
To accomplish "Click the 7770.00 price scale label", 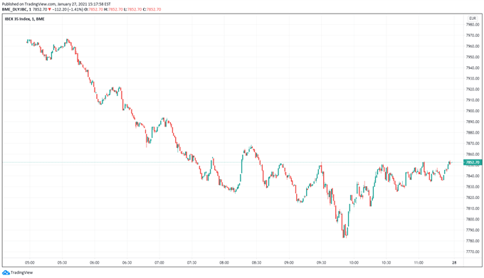I will [473, 252].
